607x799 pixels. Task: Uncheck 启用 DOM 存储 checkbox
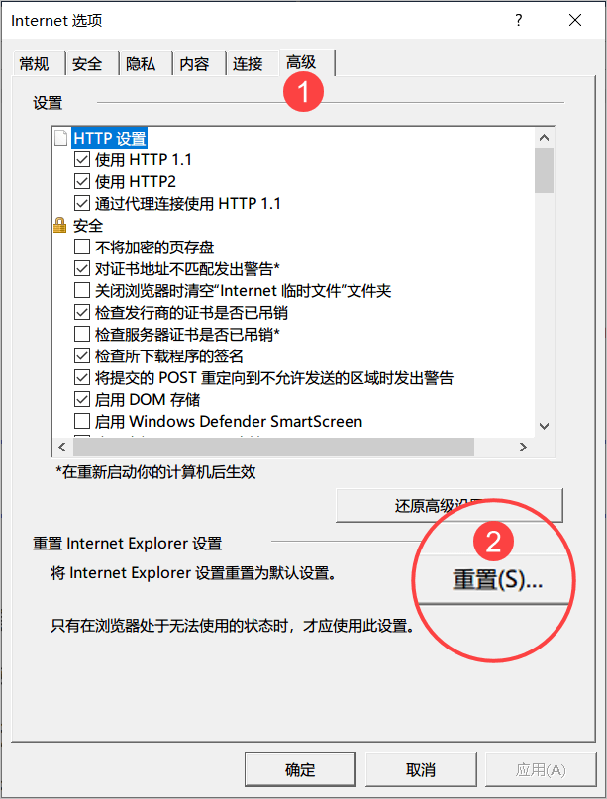[x=82, y=399]
